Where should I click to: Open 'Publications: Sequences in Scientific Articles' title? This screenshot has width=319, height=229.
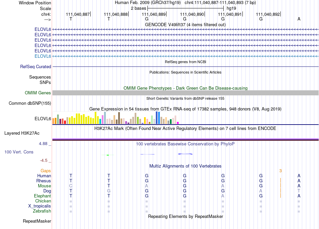point(185,72)
